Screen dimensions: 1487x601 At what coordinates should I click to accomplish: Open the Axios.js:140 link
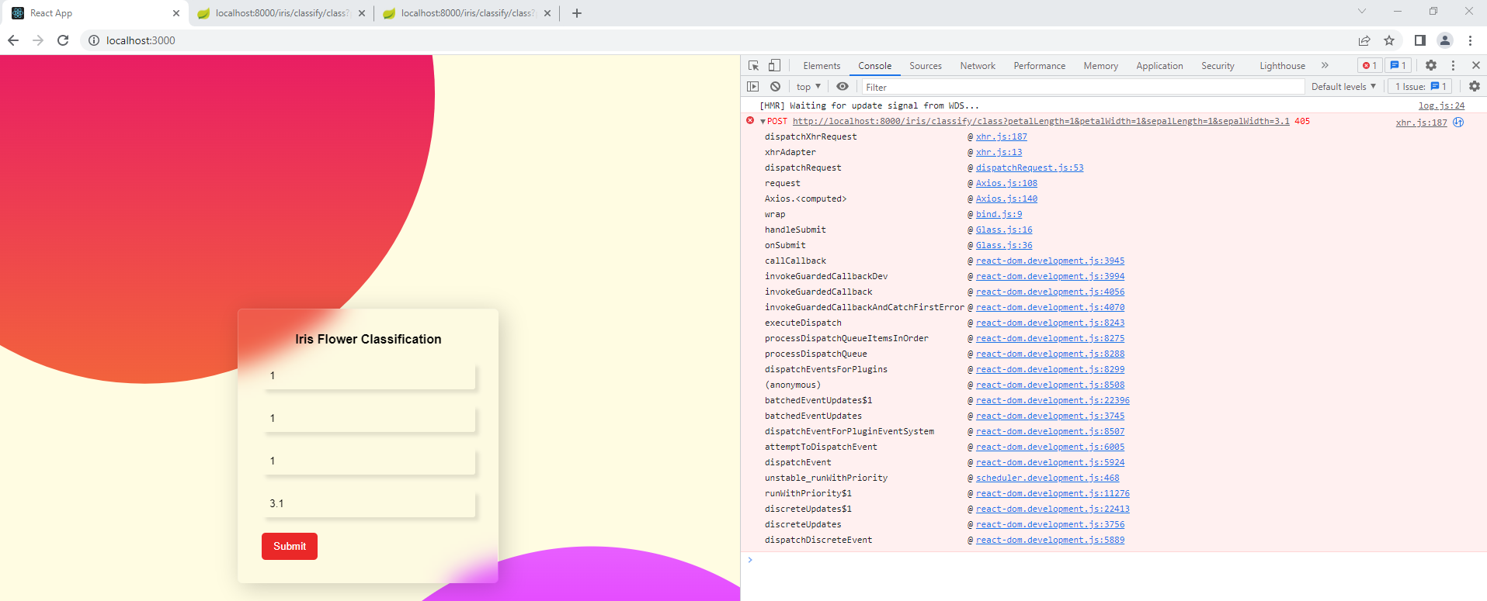(1006, 199)
